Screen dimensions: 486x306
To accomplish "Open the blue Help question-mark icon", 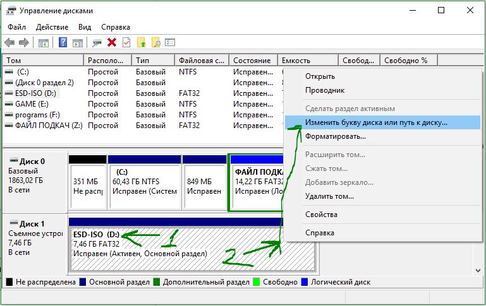I will (x=63, y=42).
